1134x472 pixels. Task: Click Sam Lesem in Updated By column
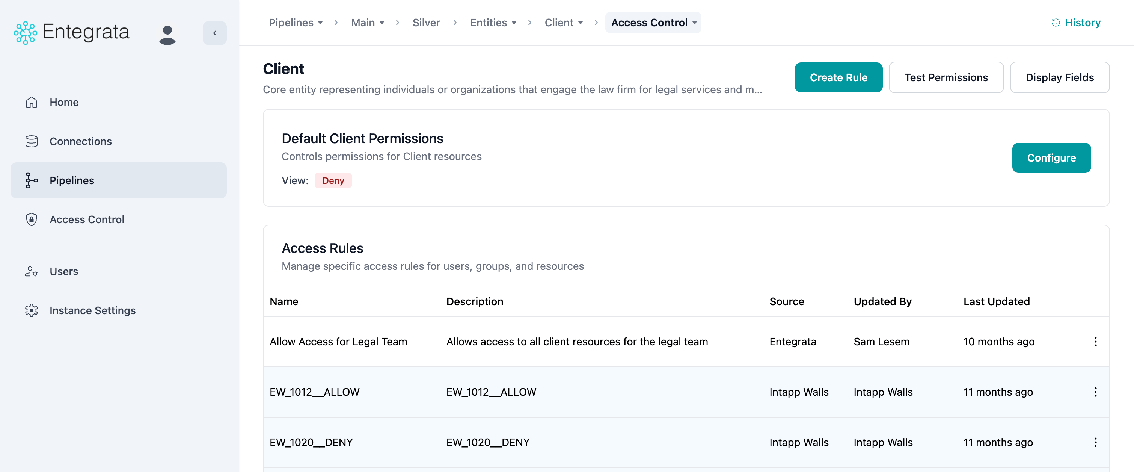click(x=881, y=342)
